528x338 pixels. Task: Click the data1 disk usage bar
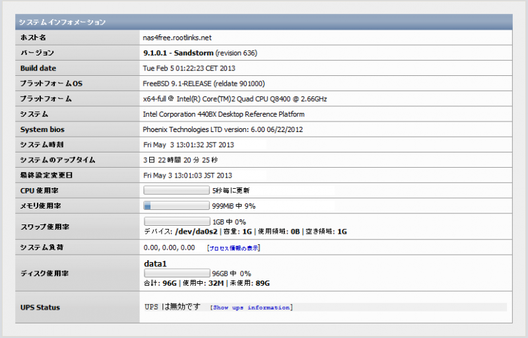[176, 273]
